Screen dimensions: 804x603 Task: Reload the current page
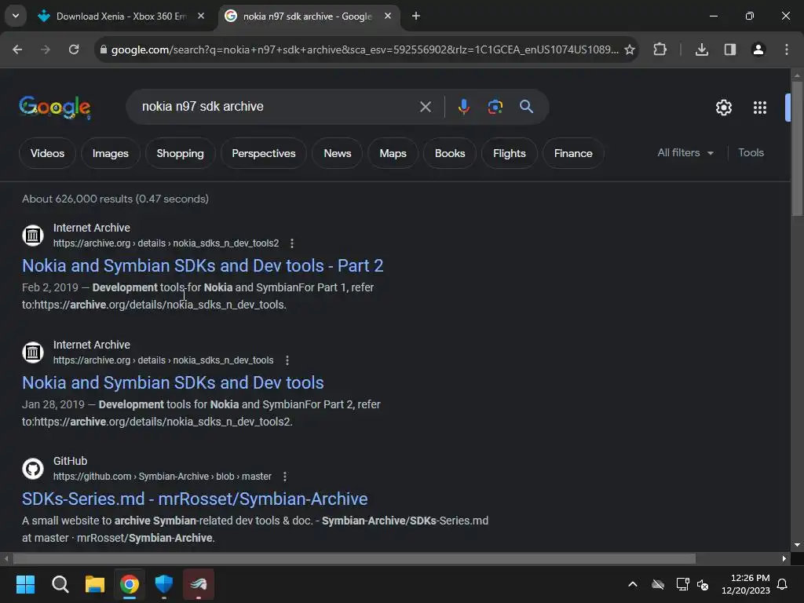[74, 49]
